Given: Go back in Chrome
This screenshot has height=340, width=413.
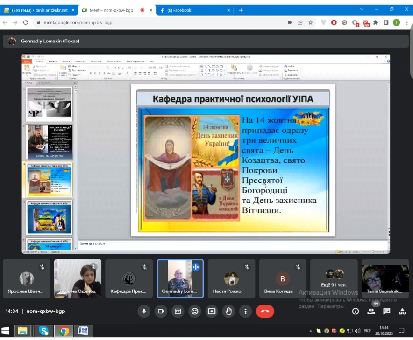Looking at the screenshot, I should pyautogui.click(x=5, y=22).
